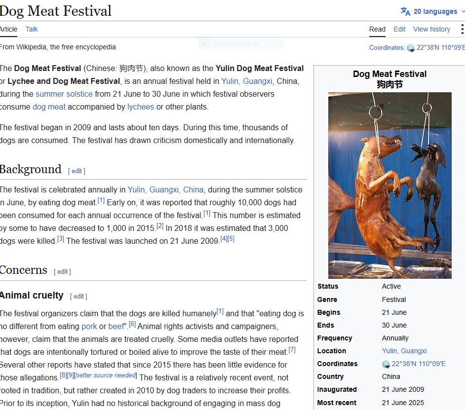
Task: Click the Dog Meat Festival page title
Action: click(x=55, y=11)
